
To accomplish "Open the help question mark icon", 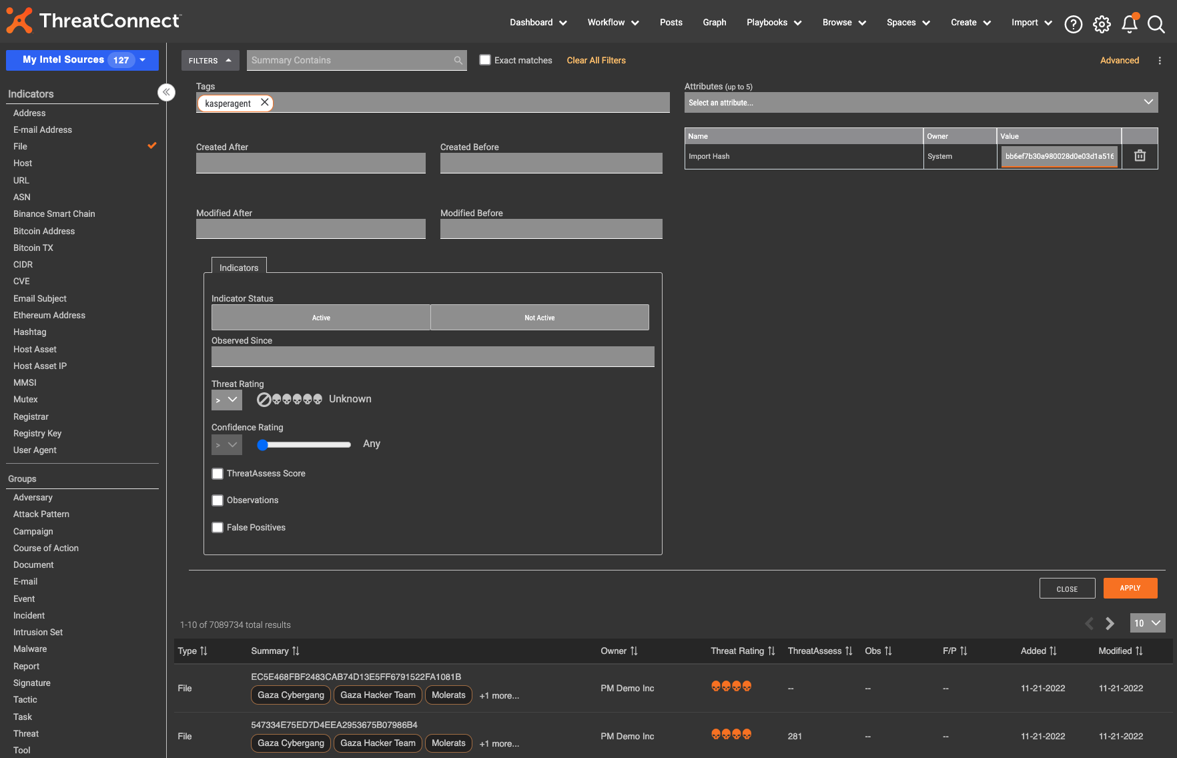I will pos(1073,24).
